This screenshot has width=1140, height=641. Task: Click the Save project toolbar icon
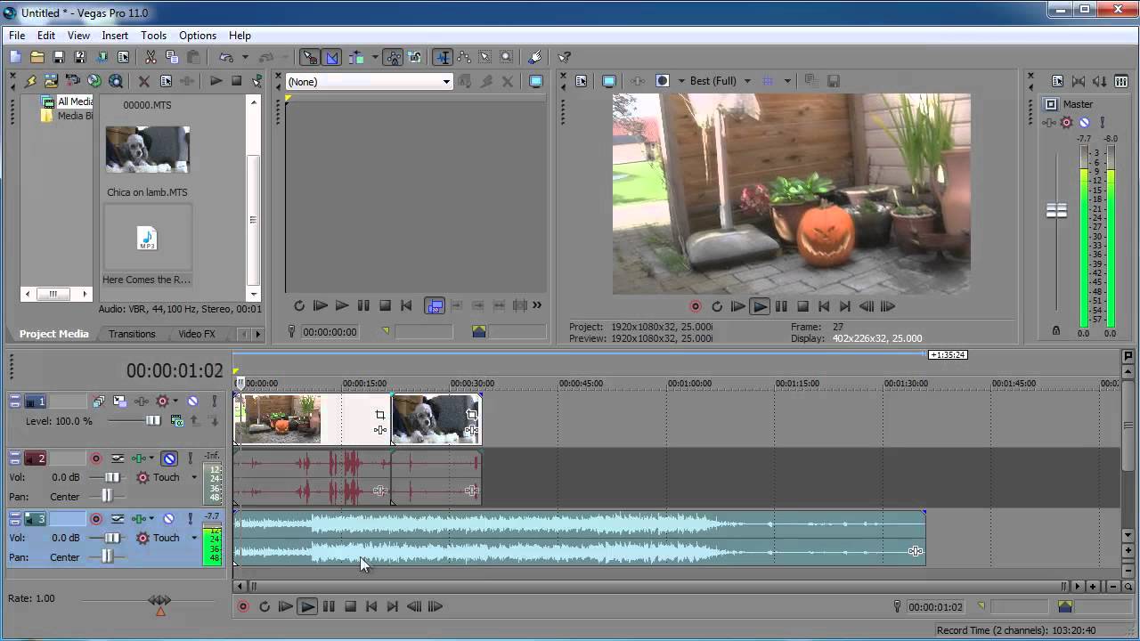click(58, 57)
